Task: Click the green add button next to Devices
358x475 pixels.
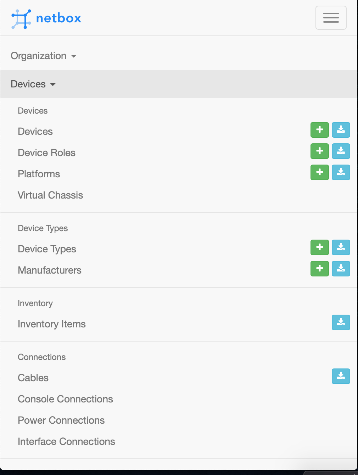Action: pos(319,130)
